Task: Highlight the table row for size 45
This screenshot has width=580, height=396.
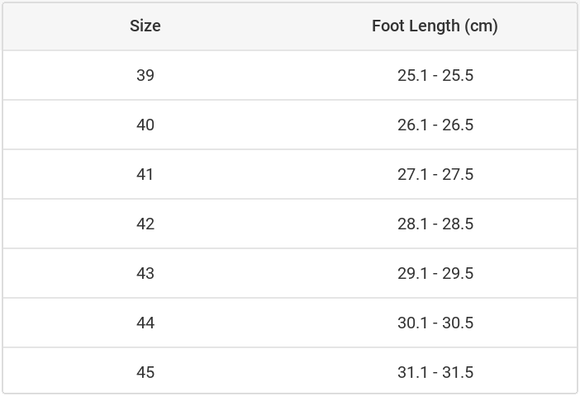Action: click(x=289, y=372)
